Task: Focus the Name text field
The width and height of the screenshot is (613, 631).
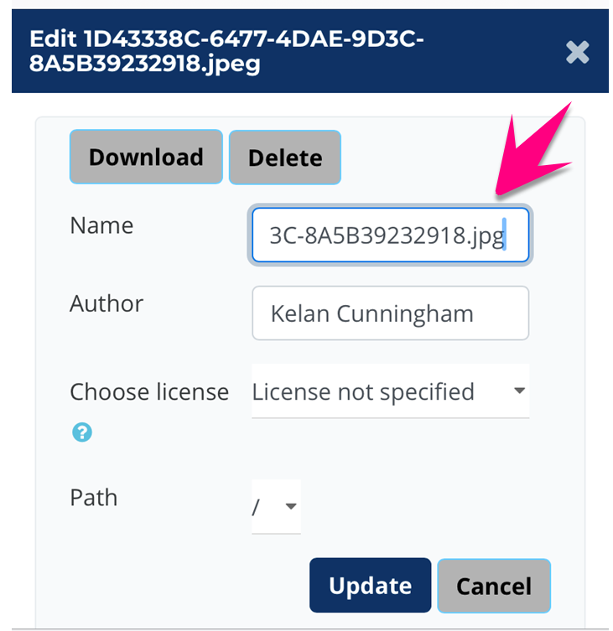Action: (x=390, y=236)
